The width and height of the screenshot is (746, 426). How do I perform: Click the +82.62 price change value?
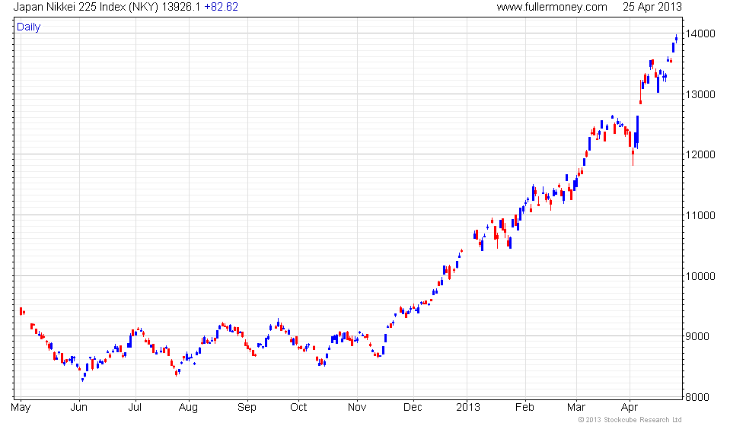pyautogui.click(x=221, y=7)
